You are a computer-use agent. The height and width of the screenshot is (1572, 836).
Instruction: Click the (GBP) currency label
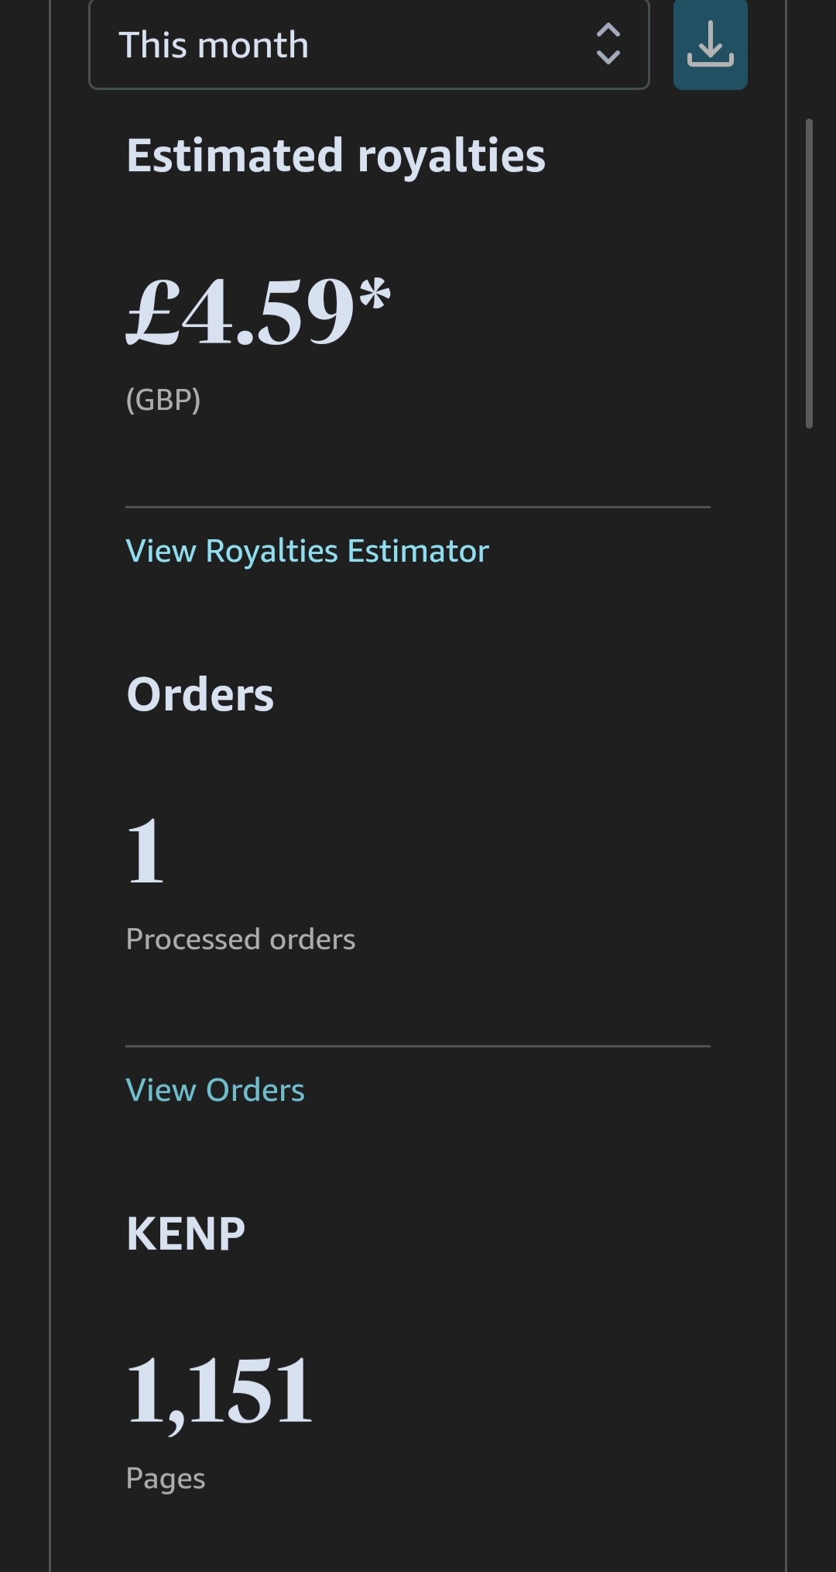pyautogui.click(x=163, y=400)
